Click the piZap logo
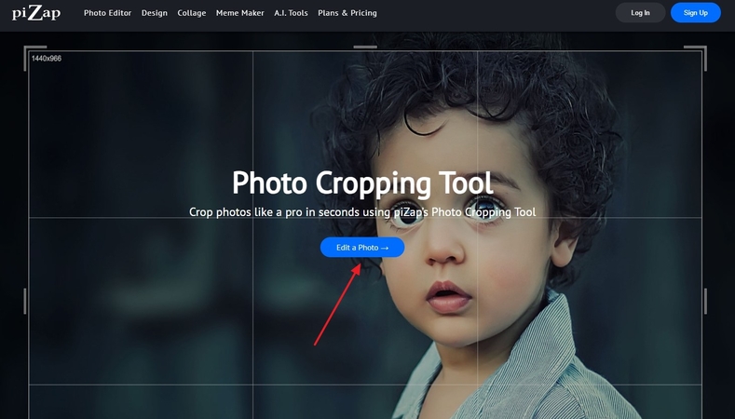Image resolution: width=735 pixels, height=419 pixels. (x=36, y=13)
